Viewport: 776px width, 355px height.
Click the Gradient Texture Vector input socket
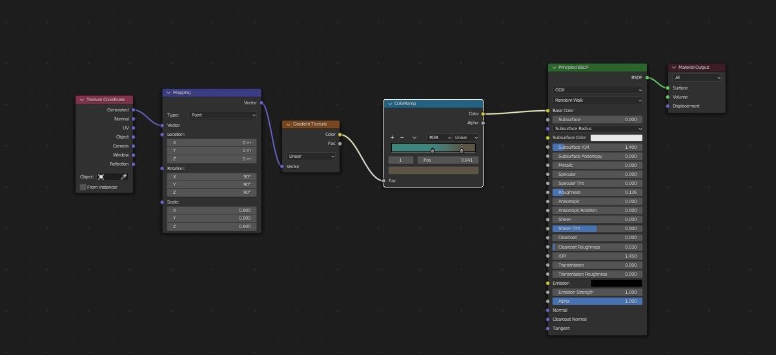point(282,166)
